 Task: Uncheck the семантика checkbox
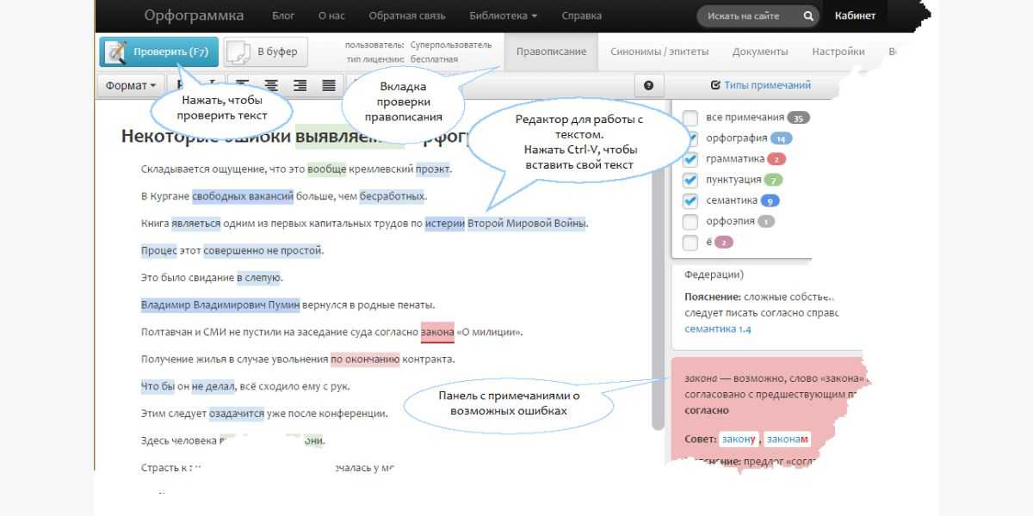(x=690, y=200)
